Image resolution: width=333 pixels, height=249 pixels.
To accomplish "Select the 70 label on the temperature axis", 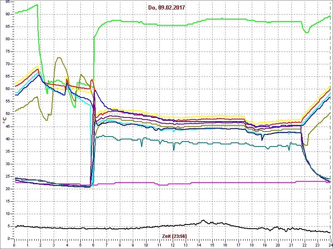I will coord(7,64).
